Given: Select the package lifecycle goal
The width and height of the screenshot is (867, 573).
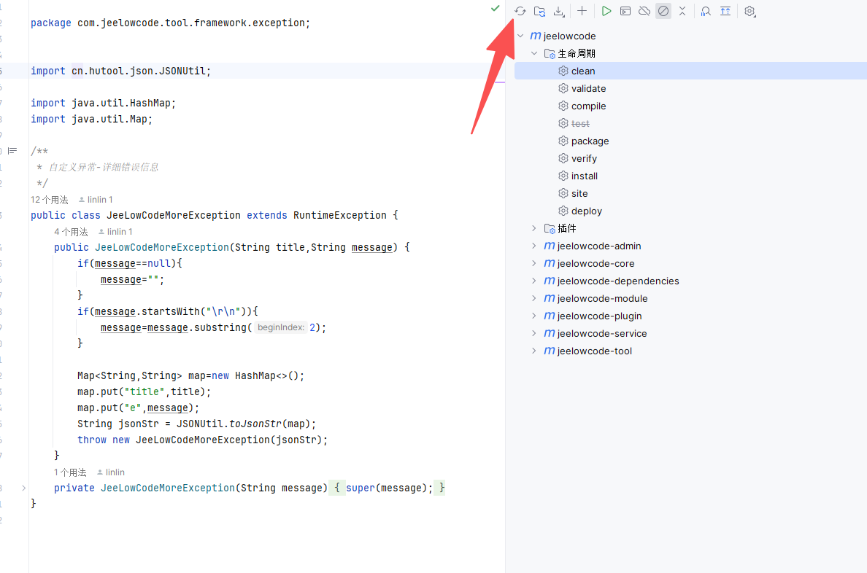Looking at the screenshot, I should [x=590, y=141].
